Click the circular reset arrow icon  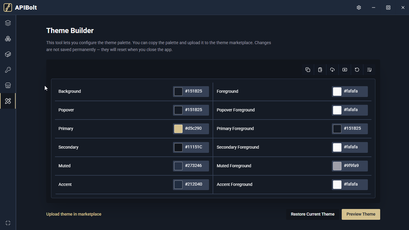[x=357, y=70]
